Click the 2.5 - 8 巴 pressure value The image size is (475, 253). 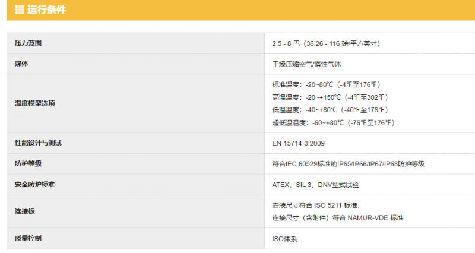coord(325,43)
